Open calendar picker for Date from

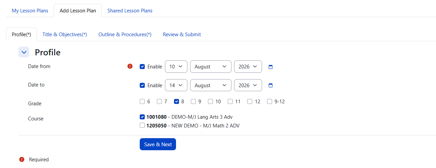tap(271, 67)
